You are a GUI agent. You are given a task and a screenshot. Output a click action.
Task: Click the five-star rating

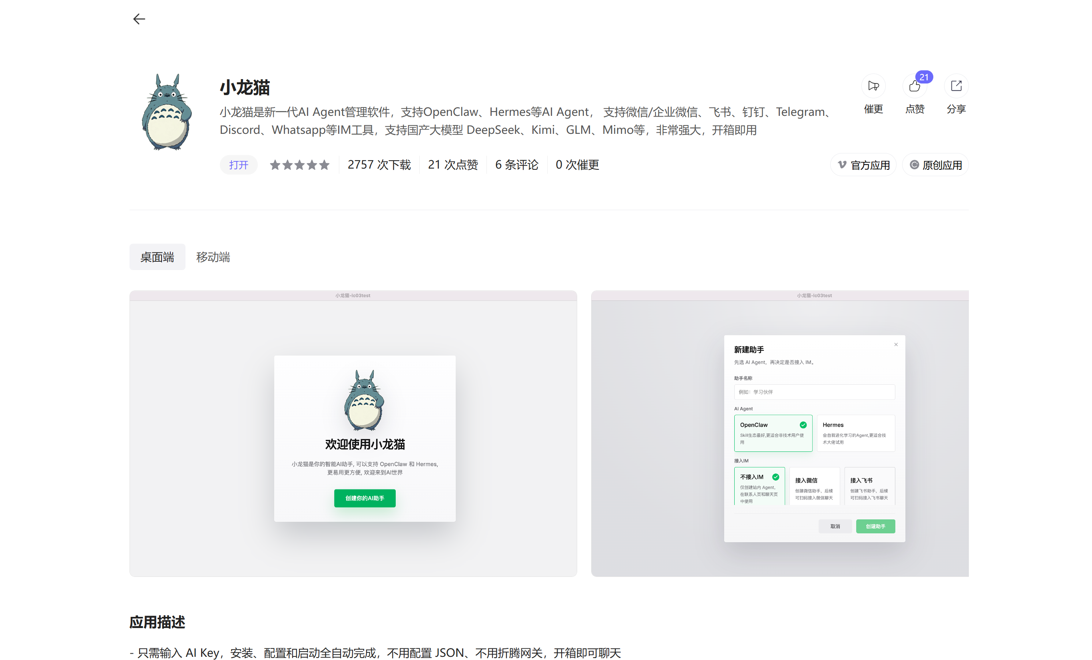click(300, 165)
